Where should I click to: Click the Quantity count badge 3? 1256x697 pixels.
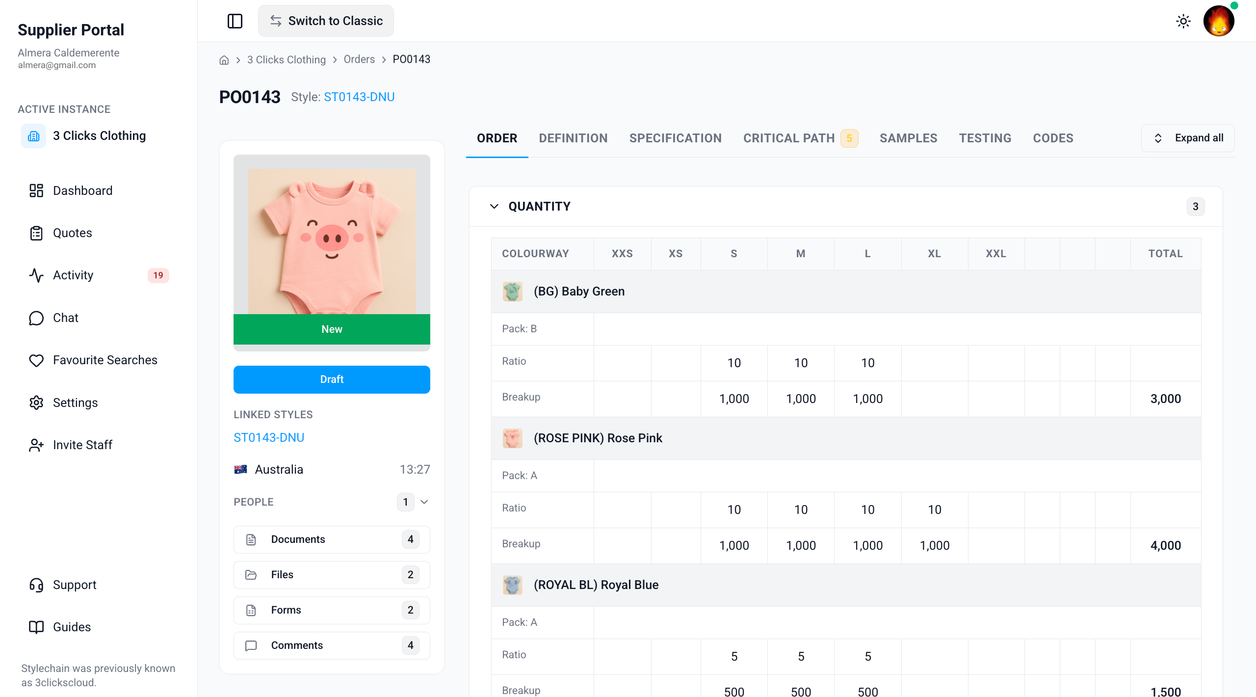1195,207
